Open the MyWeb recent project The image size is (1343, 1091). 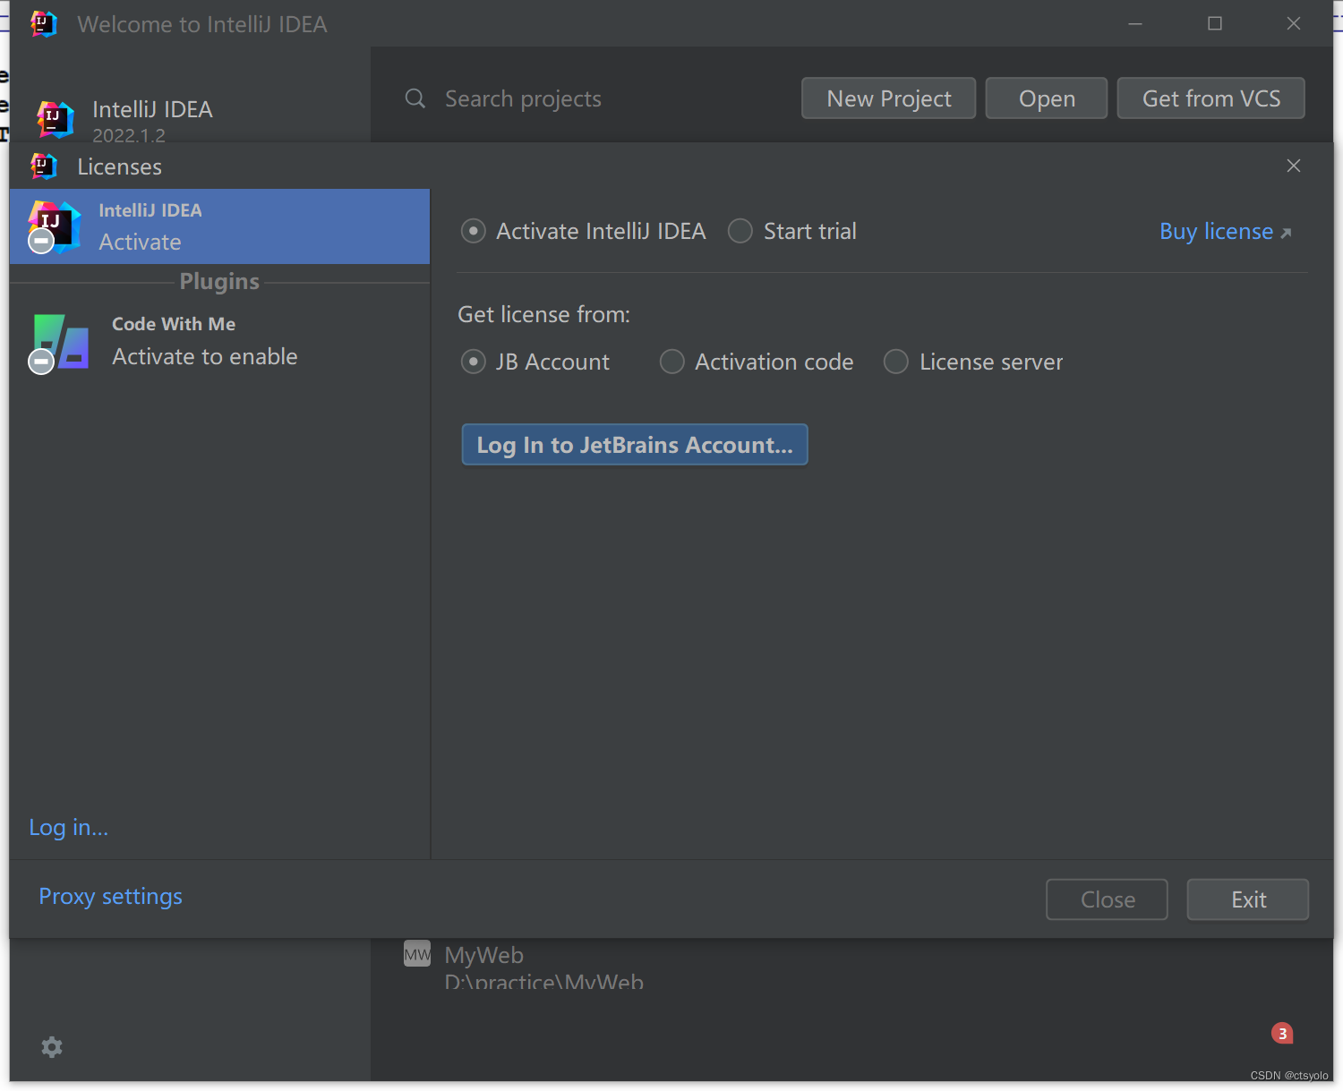[x=543, y=967]
